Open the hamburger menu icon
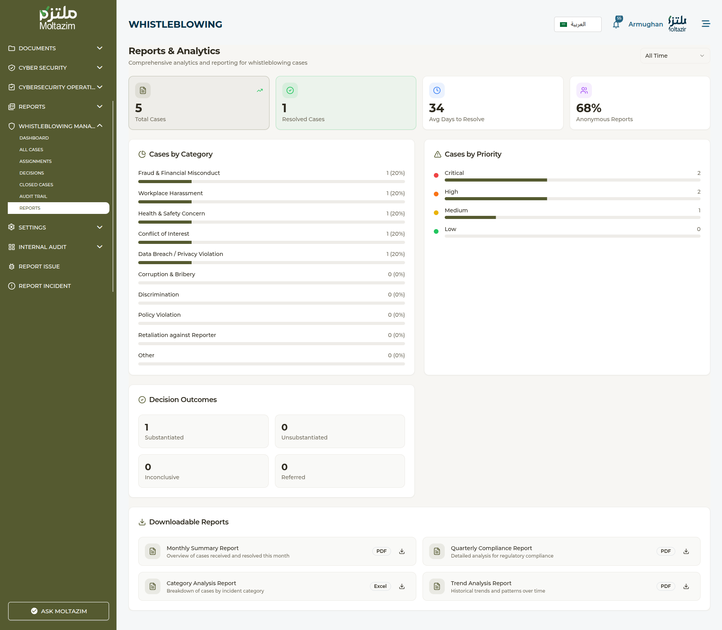Screen dimensions: 722x630 click(x=706, y=24)
